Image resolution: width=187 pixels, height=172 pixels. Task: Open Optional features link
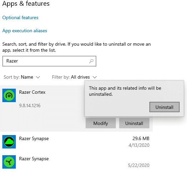coord(20,18)
